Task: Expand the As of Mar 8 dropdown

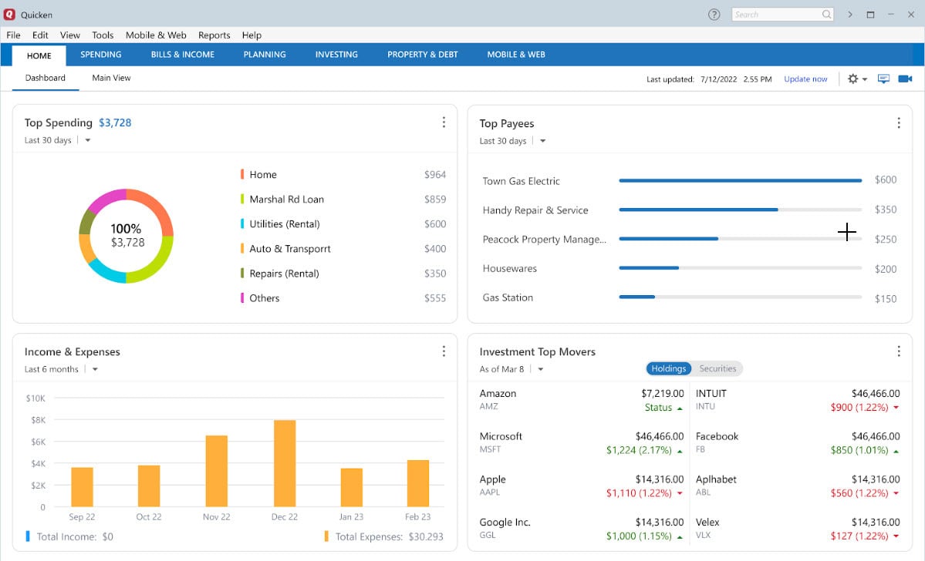Action: 540,369
